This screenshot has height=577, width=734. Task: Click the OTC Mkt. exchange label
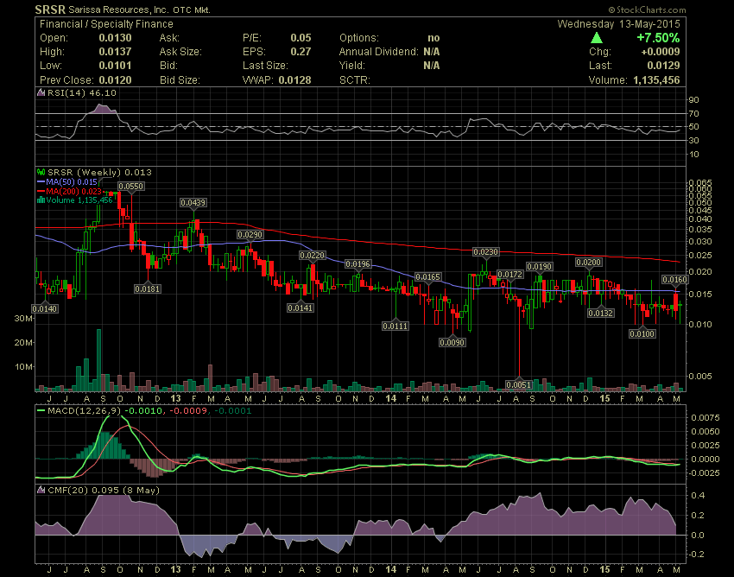pyautogui.click(x=192, y=10)
